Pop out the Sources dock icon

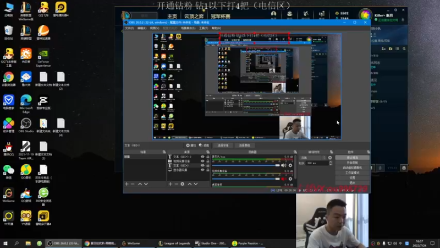(x=208, y=152)
